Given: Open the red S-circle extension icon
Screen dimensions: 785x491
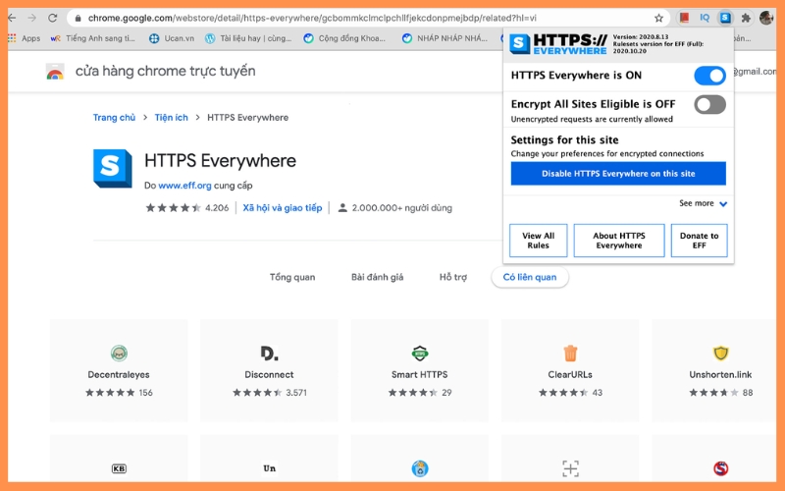Looking at the screenshot, I should pos(720,468).
